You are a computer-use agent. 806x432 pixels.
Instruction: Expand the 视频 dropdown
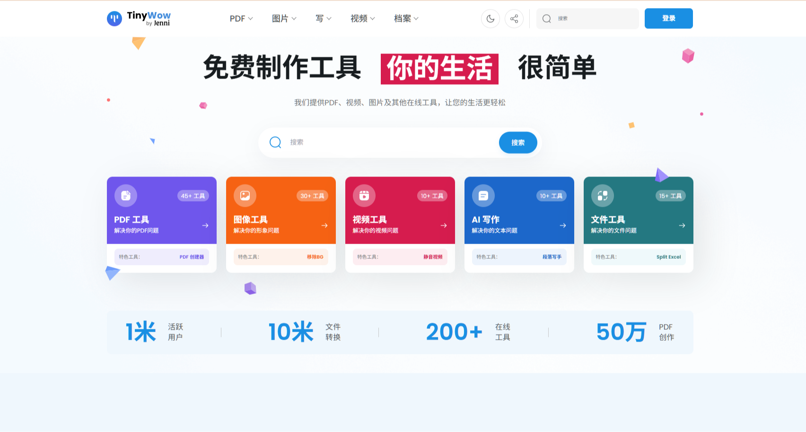click(x=362, y=19)
